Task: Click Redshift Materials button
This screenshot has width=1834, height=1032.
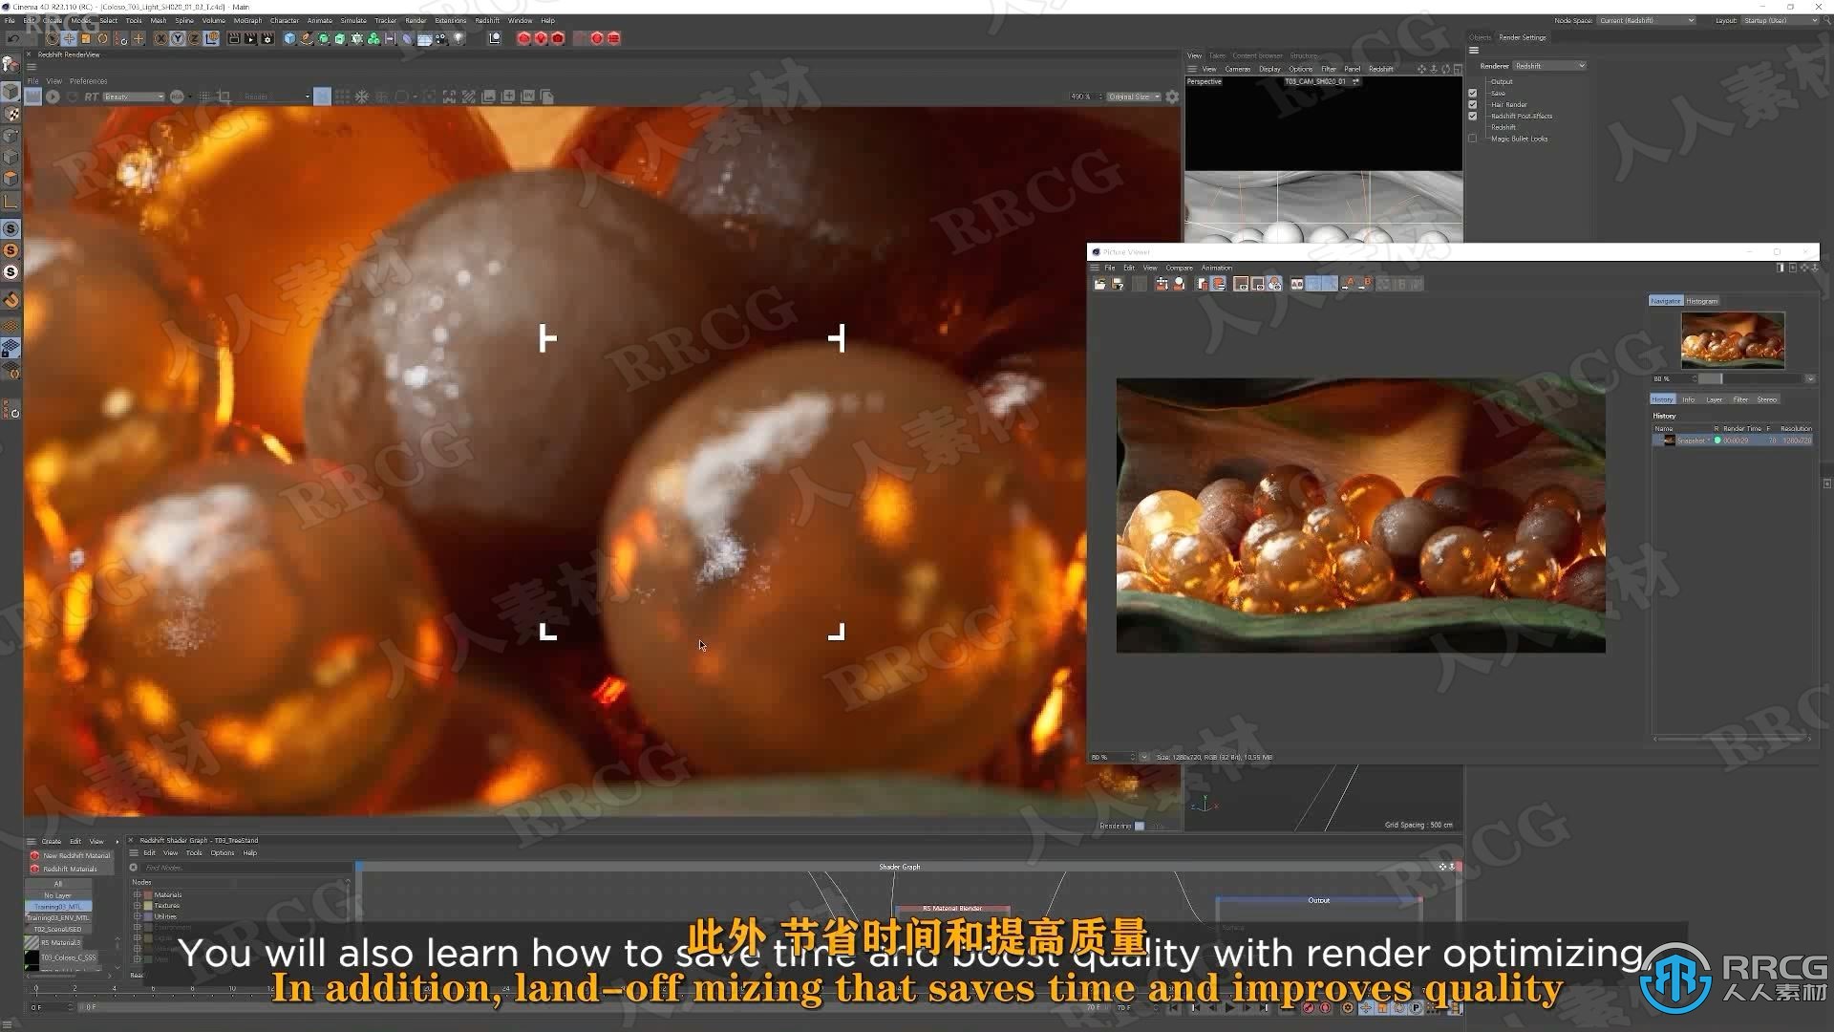Action: [70, 870]
